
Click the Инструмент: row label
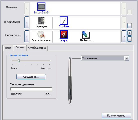tap(12, 22)
